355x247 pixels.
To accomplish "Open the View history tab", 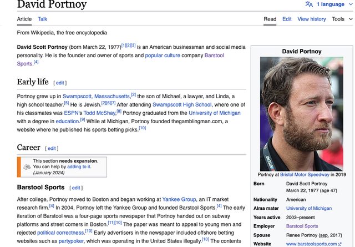I will tap(312, 19).
